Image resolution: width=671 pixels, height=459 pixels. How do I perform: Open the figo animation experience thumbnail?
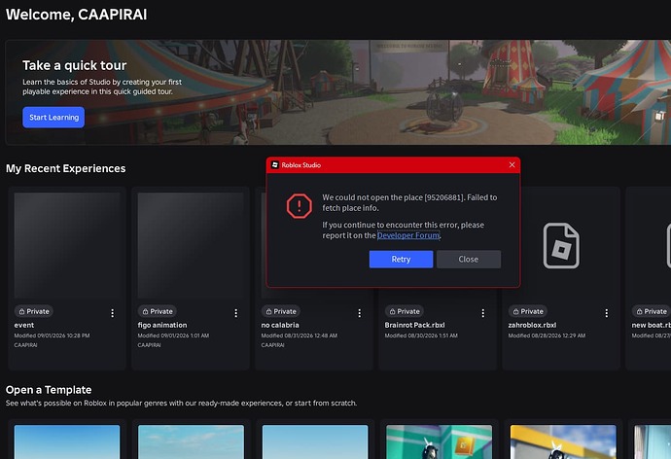[x=191, y=245]
